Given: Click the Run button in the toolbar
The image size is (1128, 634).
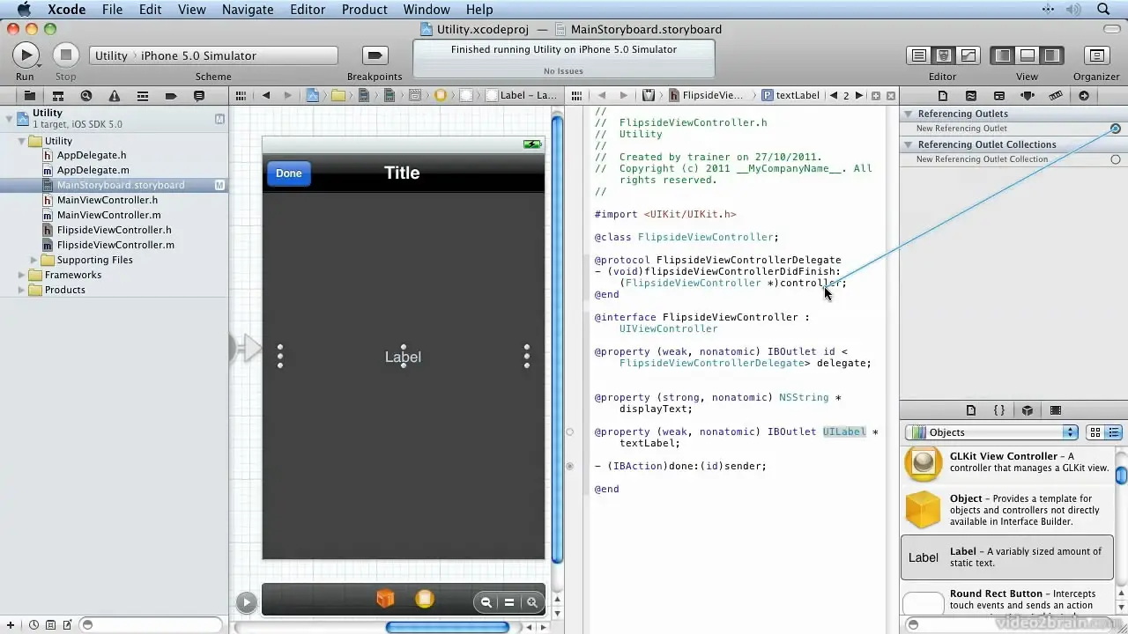Looking at the screenshot, I should coord(26,55).
